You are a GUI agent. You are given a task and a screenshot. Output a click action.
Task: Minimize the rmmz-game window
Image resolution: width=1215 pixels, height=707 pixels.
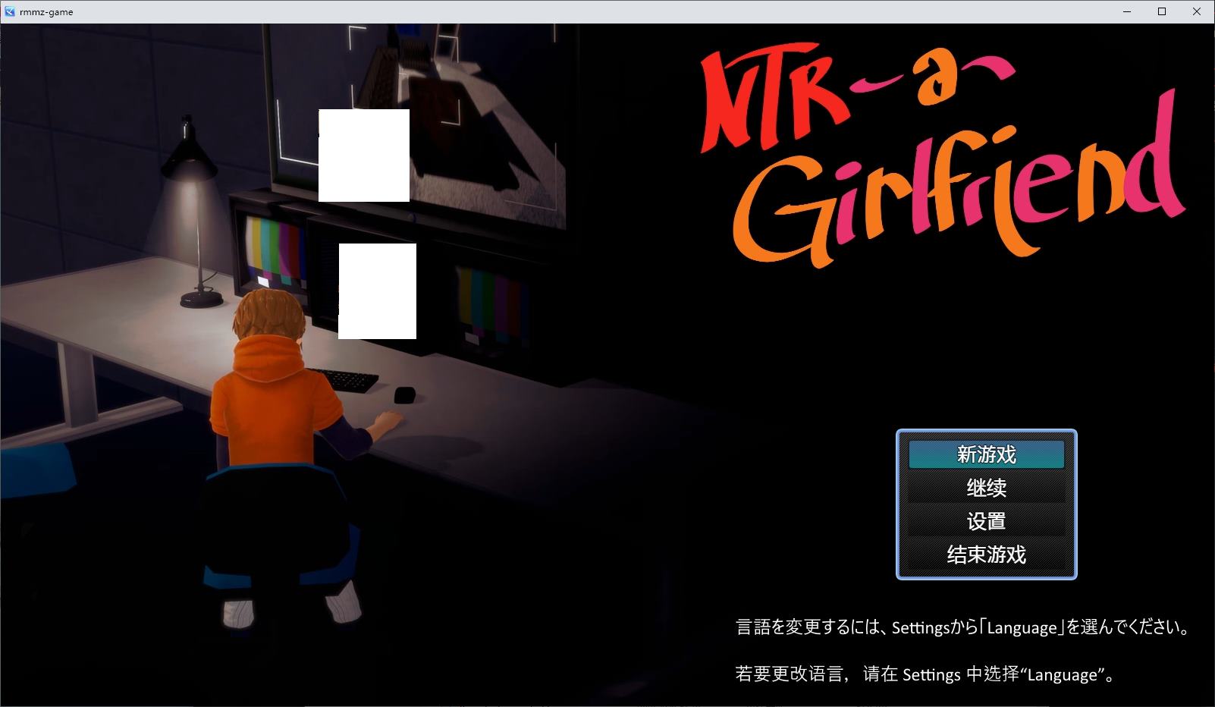(1128, 11)
